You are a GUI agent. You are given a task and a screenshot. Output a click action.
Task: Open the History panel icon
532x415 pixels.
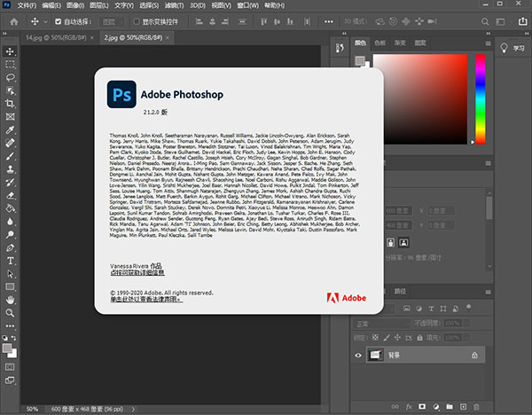point(340,48)
